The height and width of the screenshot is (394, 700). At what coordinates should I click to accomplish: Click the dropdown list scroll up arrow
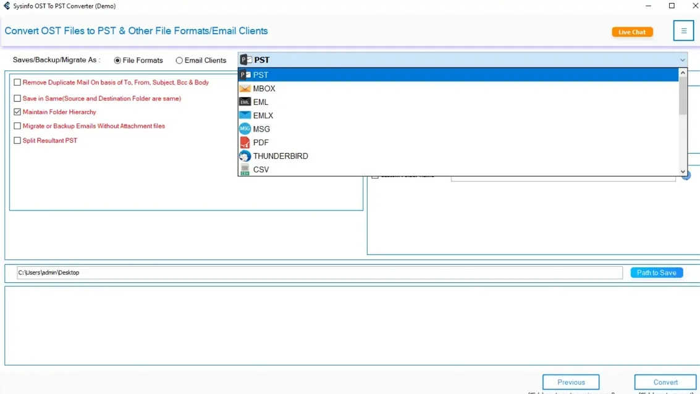[x=683, y=73]
